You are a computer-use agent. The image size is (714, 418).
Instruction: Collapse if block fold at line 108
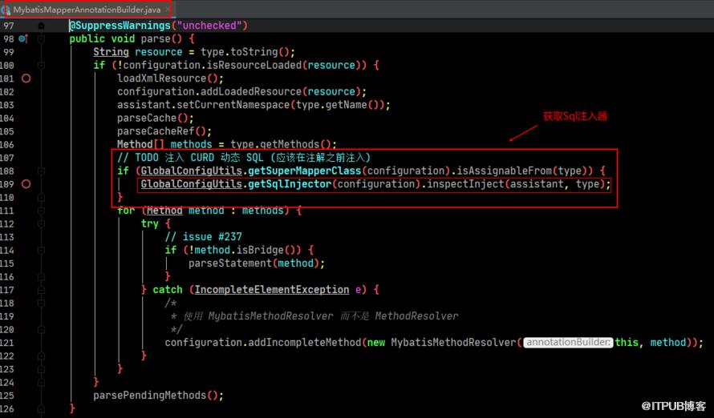pos(42,171)
